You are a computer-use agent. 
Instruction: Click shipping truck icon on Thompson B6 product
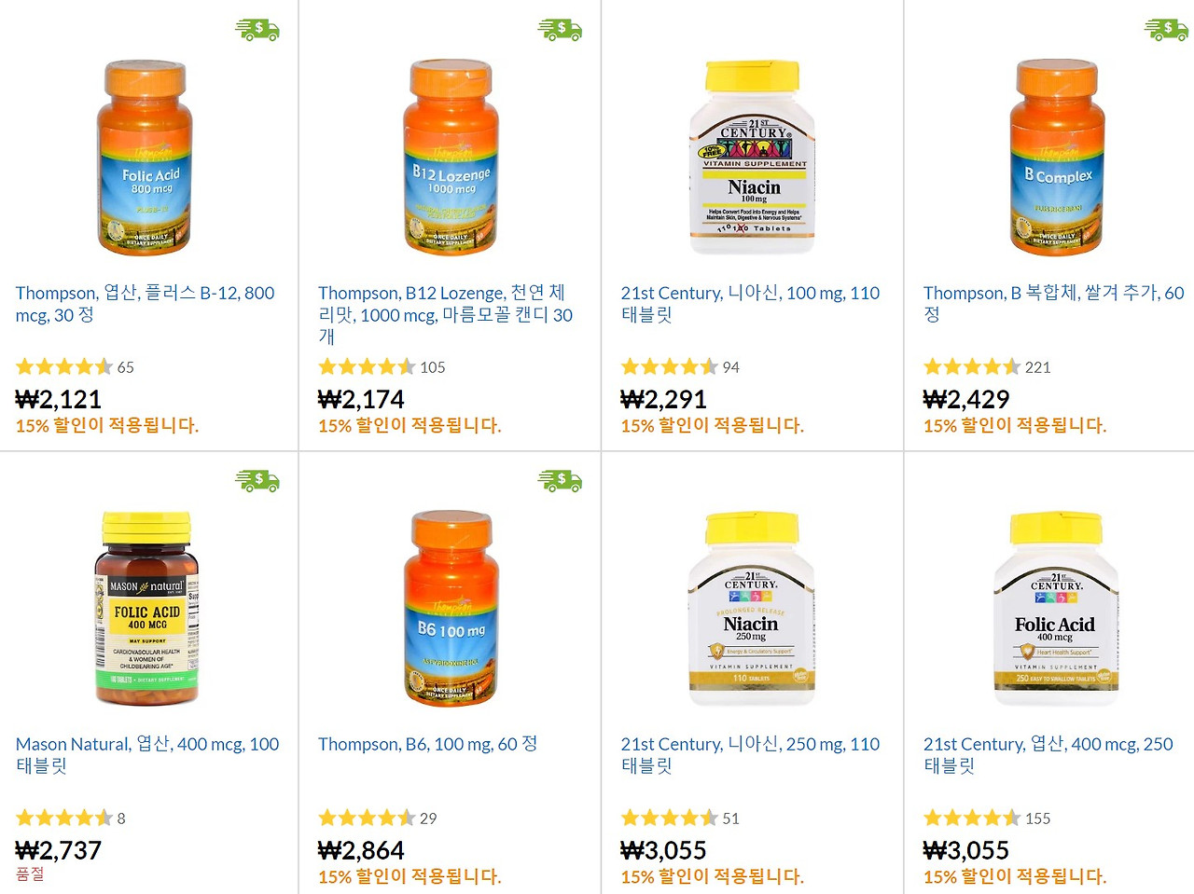[560, 481]
